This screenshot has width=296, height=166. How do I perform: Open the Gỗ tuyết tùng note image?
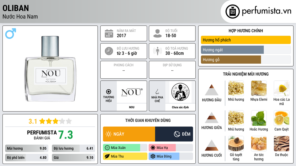(x=236, y=144)
